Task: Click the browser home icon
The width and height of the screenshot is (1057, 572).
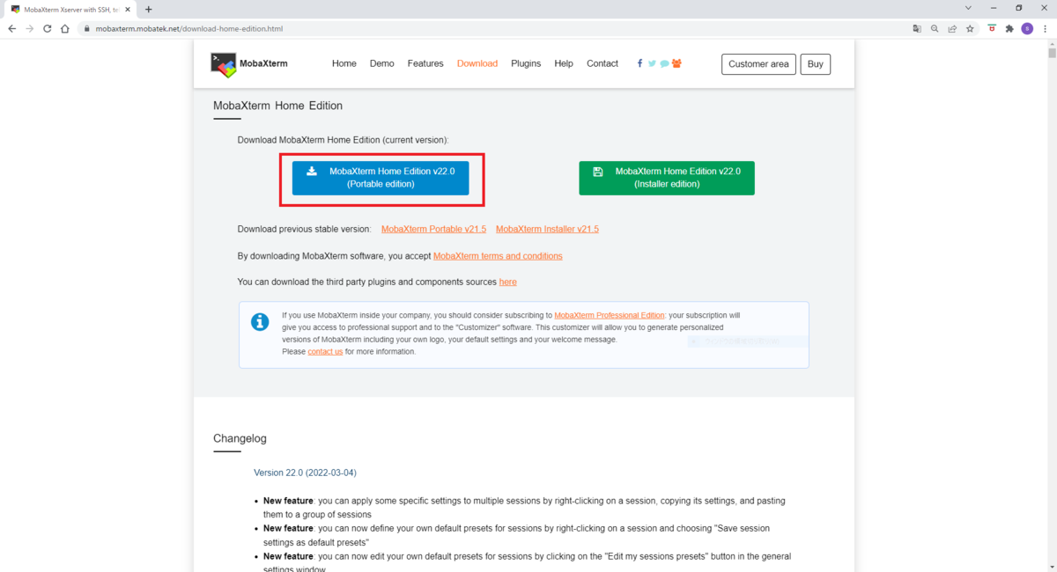Action: tap(65, 28)
